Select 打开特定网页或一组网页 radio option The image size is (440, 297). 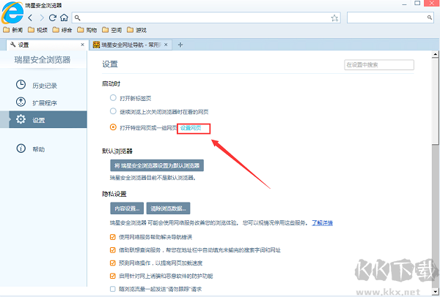tap(113, 127)
